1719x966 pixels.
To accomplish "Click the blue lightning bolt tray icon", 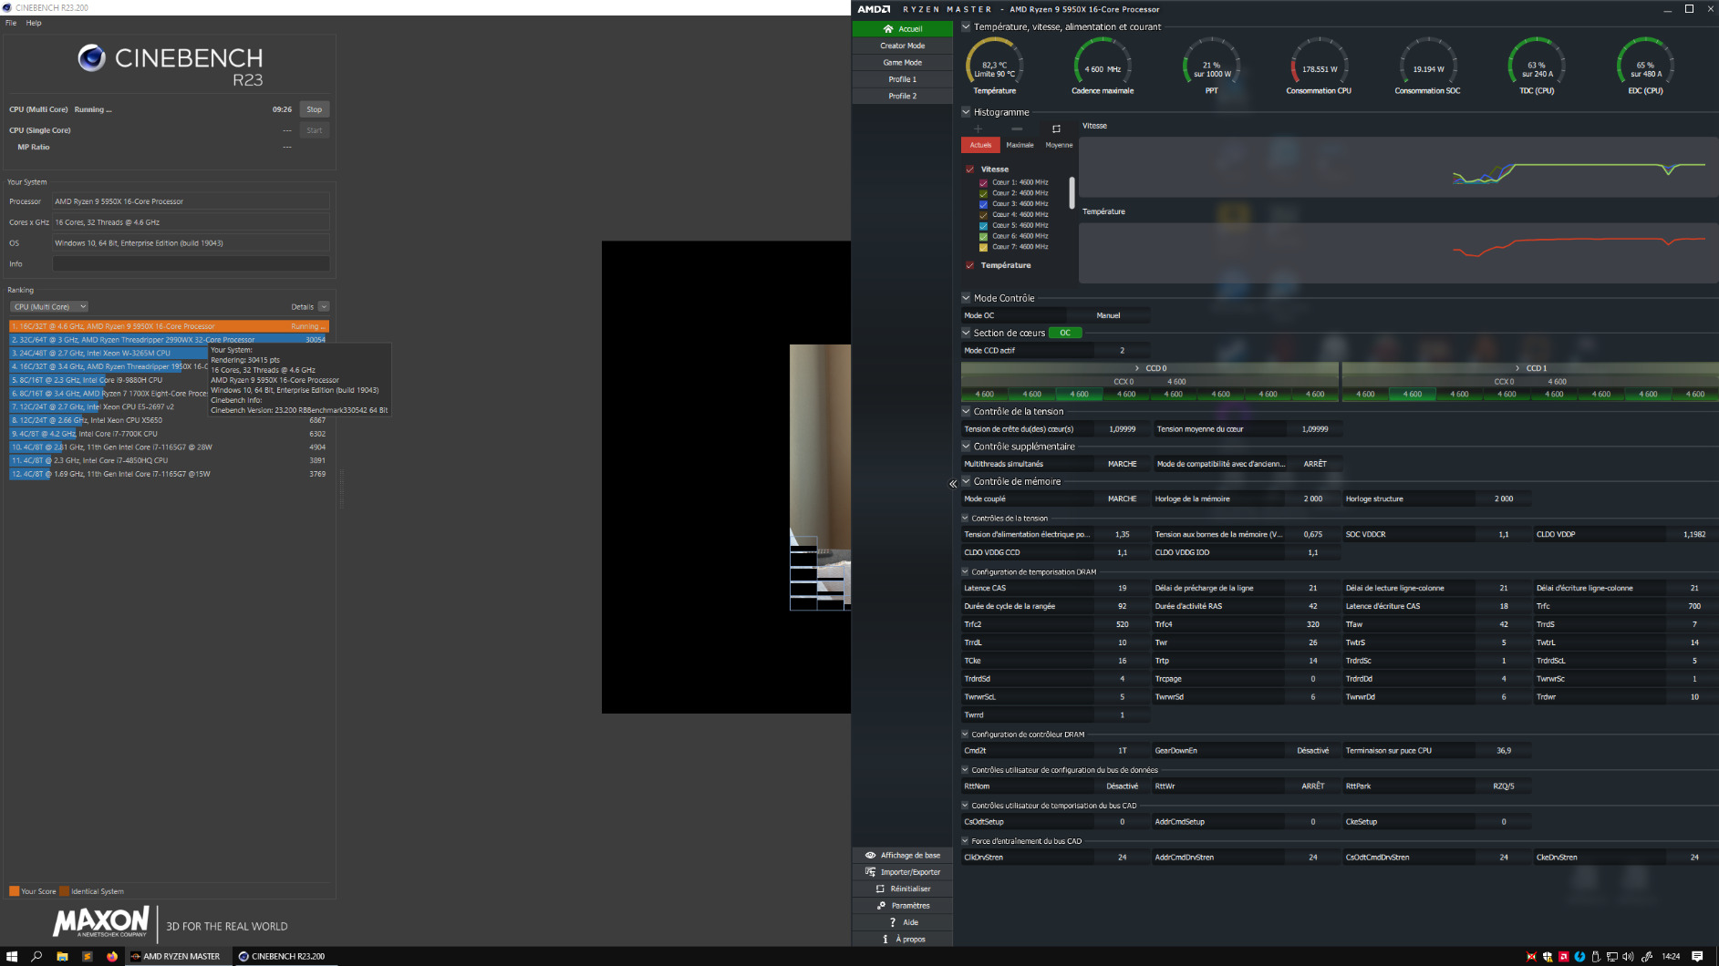I will coord(1580,956).
